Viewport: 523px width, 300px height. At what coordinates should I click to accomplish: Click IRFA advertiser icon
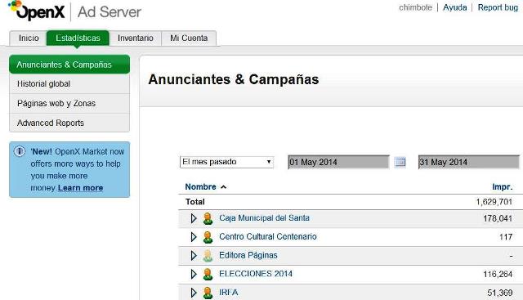point(208,293)
